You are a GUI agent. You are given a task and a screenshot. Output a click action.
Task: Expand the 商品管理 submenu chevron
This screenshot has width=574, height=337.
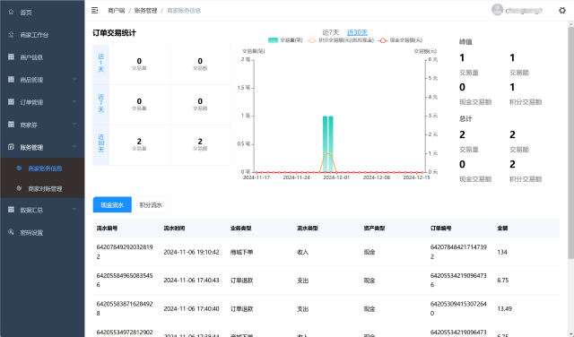click(74, 79)
